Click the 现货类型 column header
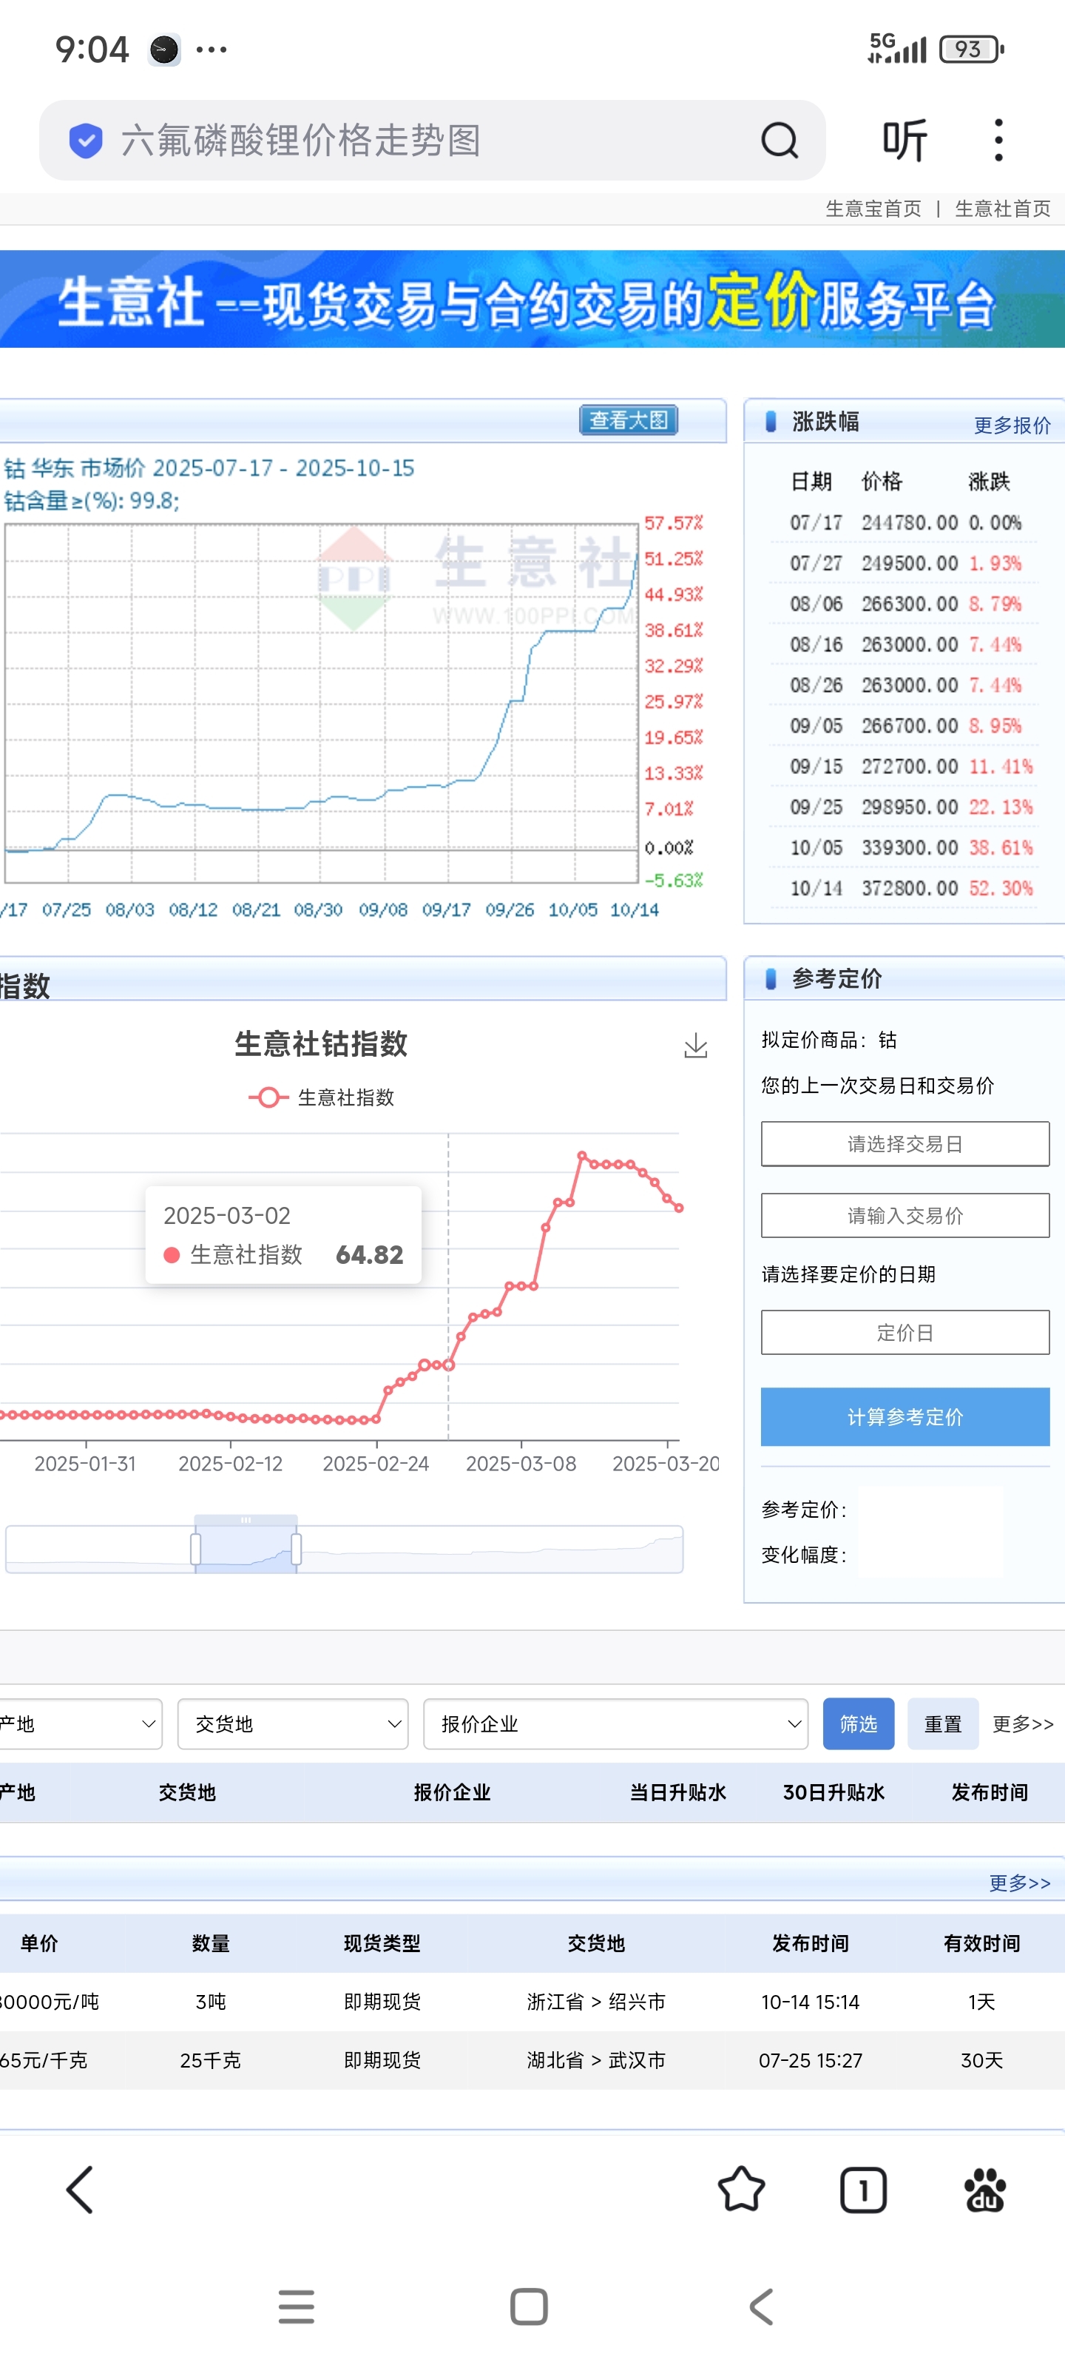 (x=382, y=1943)
